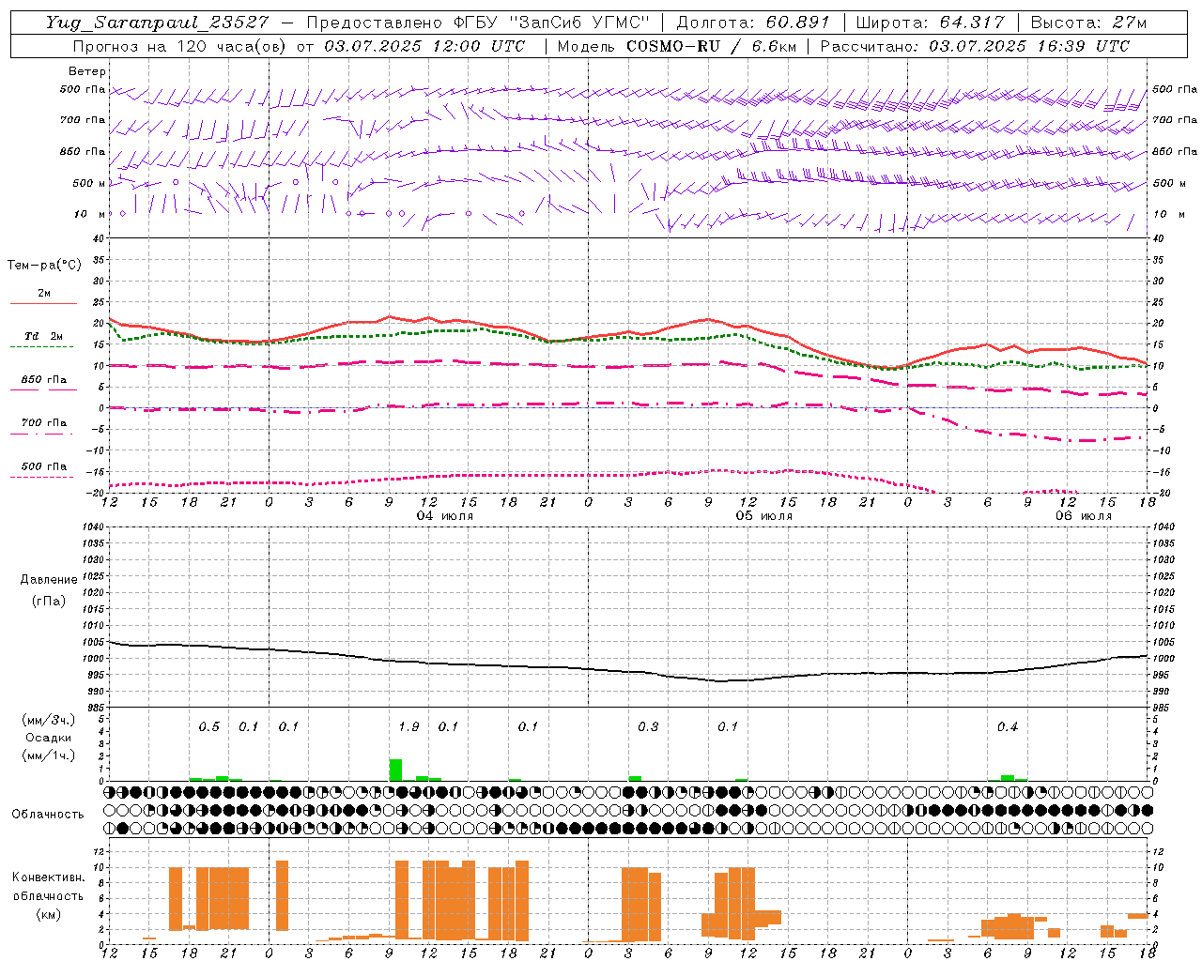The image size is (1202, 961).
Task: Click the Модель COSMO-RU / 6.6км label
Action: [677, 46]
